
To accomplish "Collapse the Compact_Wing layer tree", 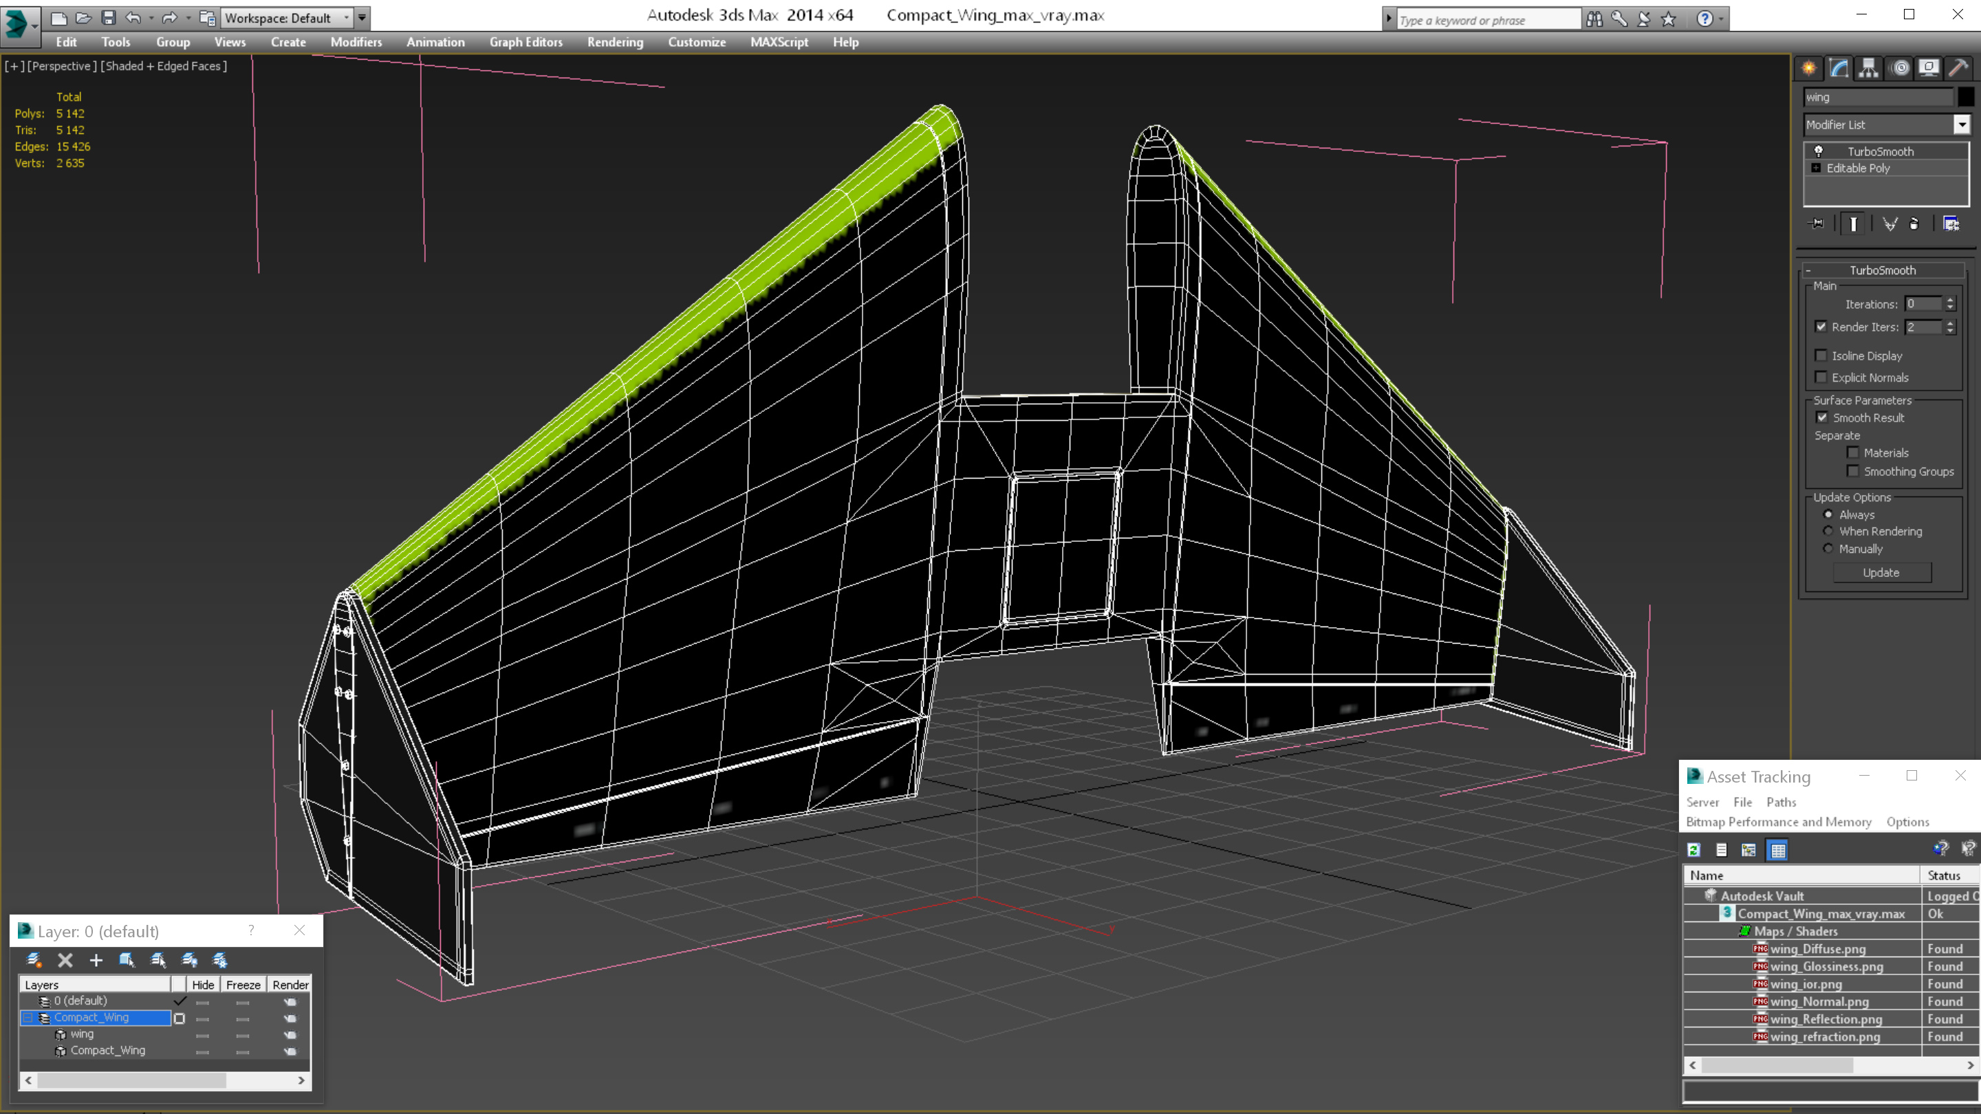I will pyautogui.click(x=28, y=1017).
